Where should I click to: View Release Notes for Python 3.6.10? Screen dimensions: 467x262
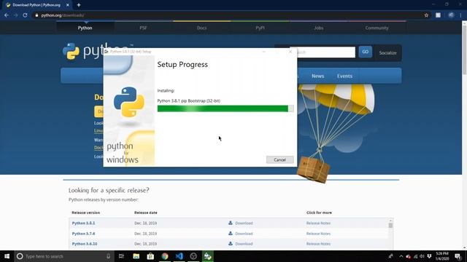tap(318, 244)
